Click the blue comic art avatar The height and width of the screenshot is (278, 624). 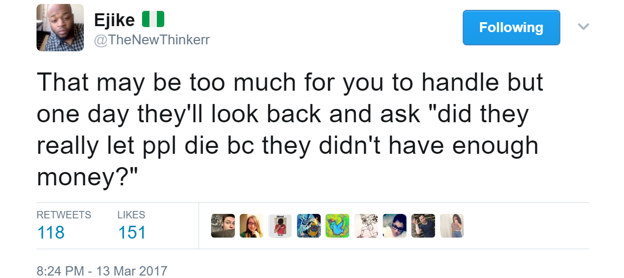click(309, 226)
